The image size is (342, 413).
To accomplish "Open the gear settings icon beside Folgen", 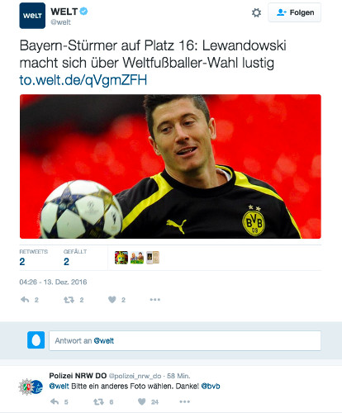I will [256, 13].
